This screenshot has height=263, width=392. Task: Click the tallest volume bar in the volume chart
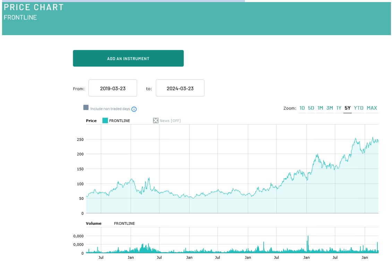click(x=308, y=244)
